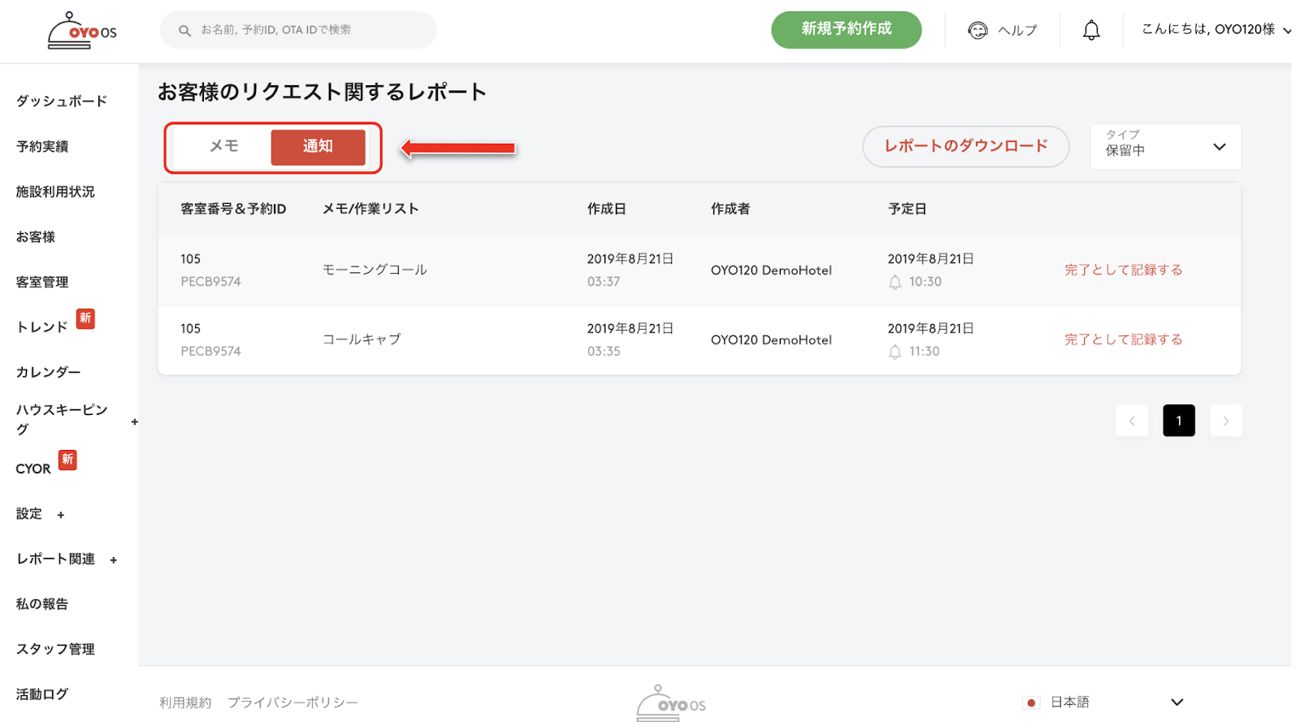Click 作成日 column header

[x=607, y=210]
